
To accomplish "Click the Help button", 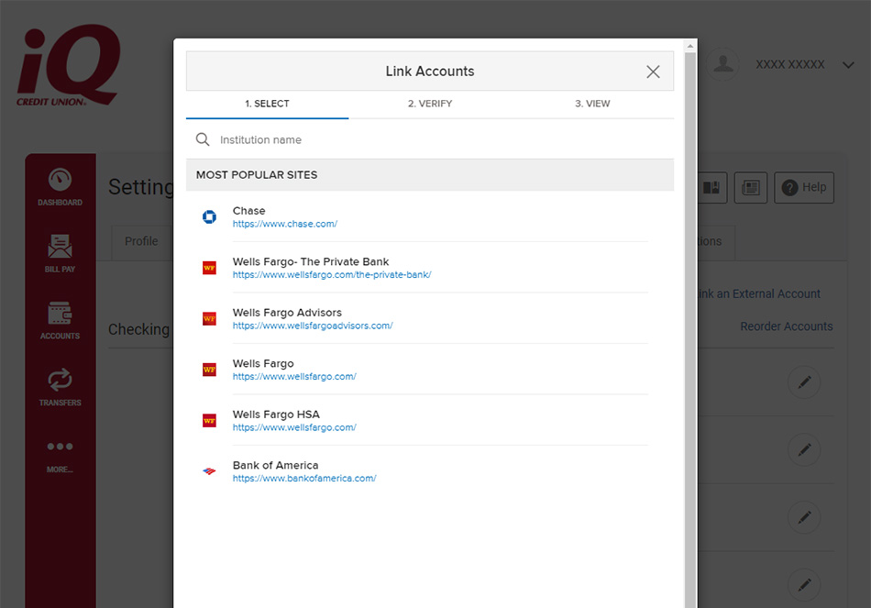I will (803, 187).
